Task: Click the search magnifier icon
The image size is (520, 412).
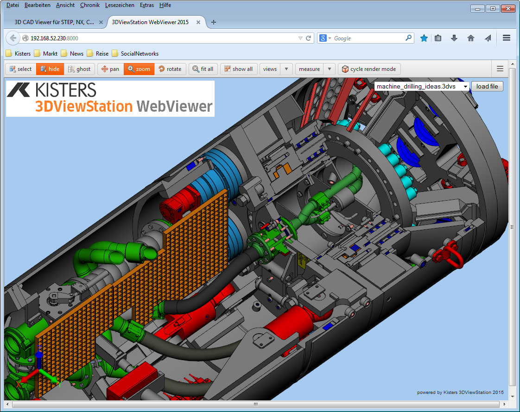Action: 409,38
